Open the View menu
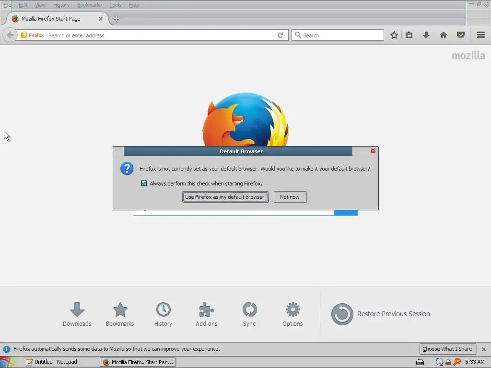 tap(40, 5)
